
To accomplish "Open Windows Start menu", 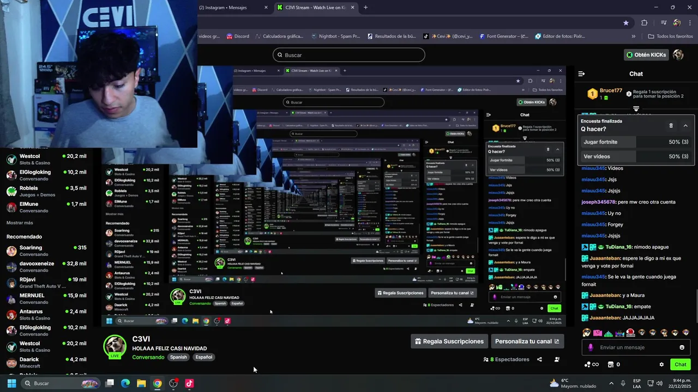I will pyautogui.click(x=11, y=383).
